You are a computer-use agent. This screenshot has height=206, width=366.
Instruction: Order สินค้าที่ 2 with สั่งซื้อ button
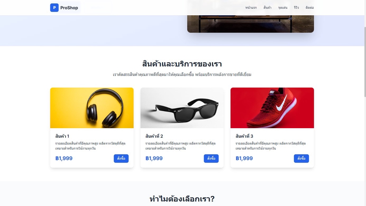[211, 158]
